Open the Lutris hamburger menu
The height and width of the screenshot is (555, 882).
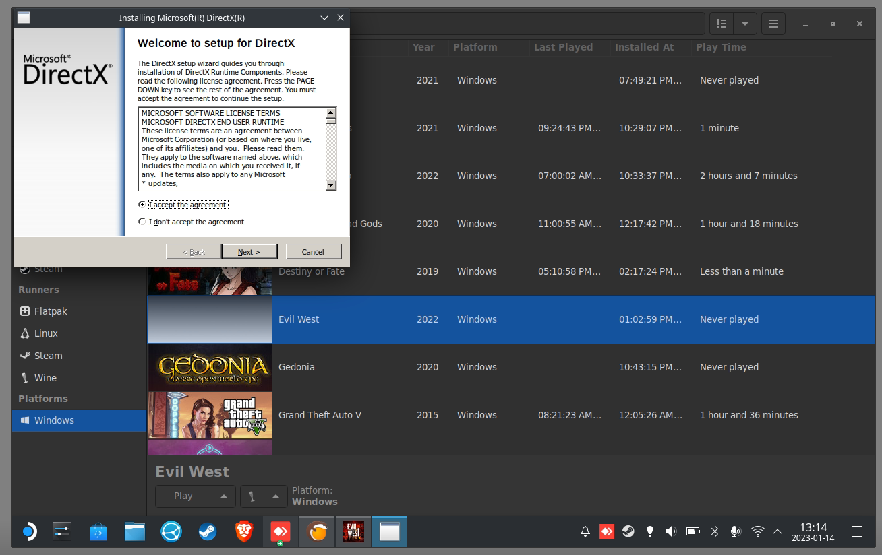coord(773,24)
